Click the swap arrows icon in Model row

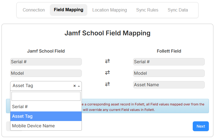107,73
